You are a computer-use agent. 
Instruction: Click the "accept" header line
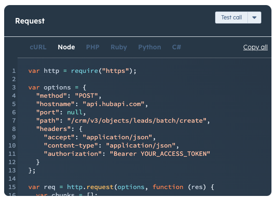tap(100, 137)
